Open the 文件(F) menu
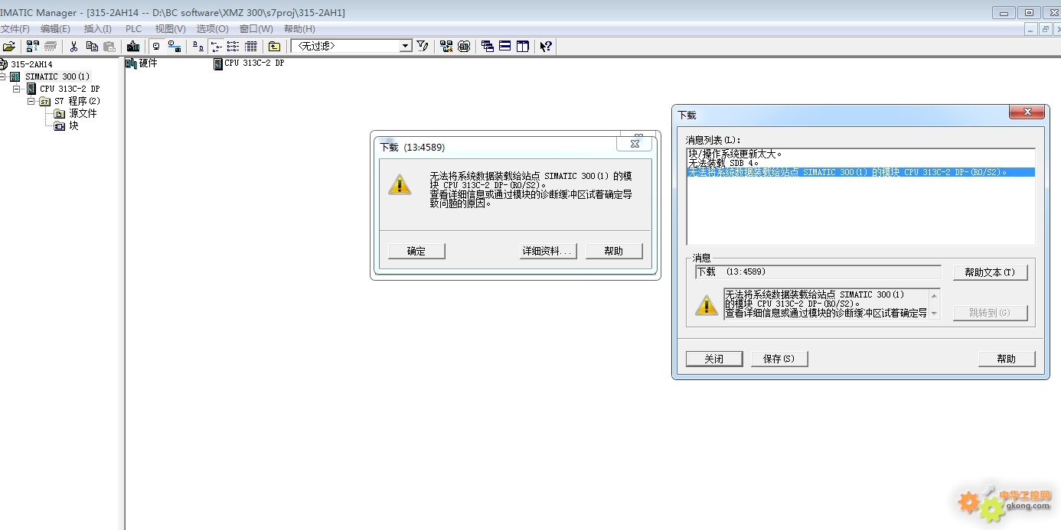The height and width of the screenshot is (530, 1061). pos(15,29)
